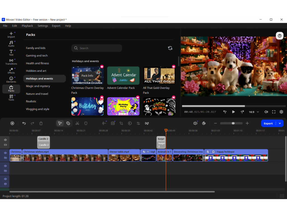
Task: Expand the Export button dropdown arrow
Action: 280,123
